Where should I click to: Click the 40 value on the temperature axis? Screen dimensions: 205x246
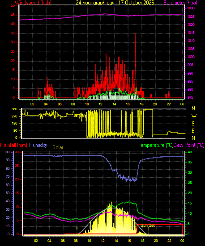[x=190, y=152]
